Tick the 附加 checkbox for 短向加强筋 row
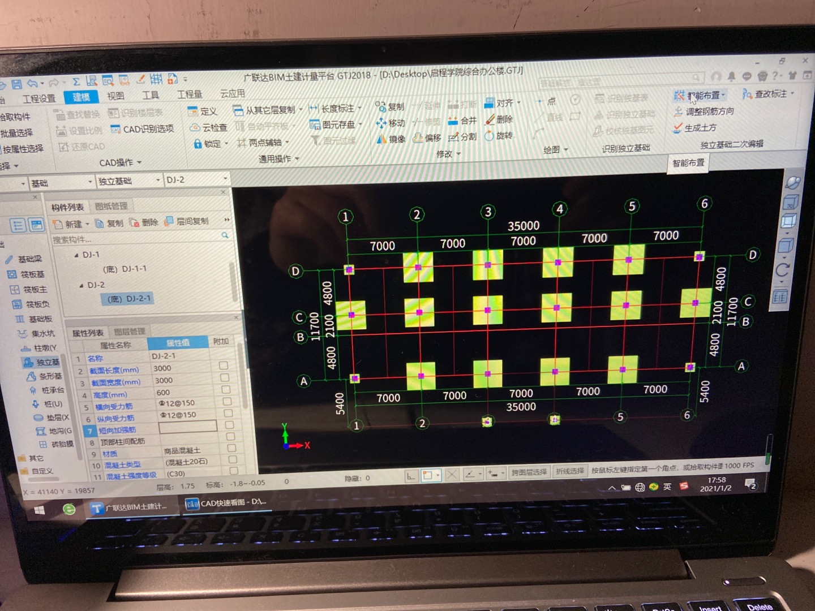The width and height of the screenshot is (815, 611). coord(229,424)
